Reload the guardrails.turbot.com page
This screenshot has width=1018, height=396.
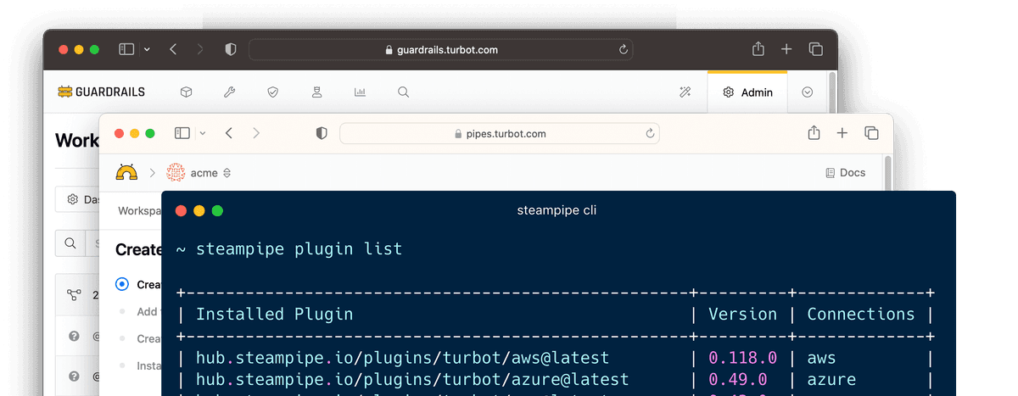pos(623,50)
